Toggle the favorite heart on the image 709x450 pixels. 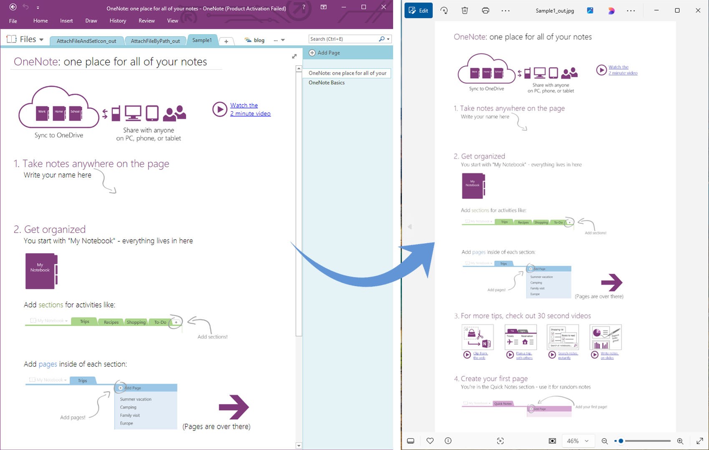click(430, 440)
